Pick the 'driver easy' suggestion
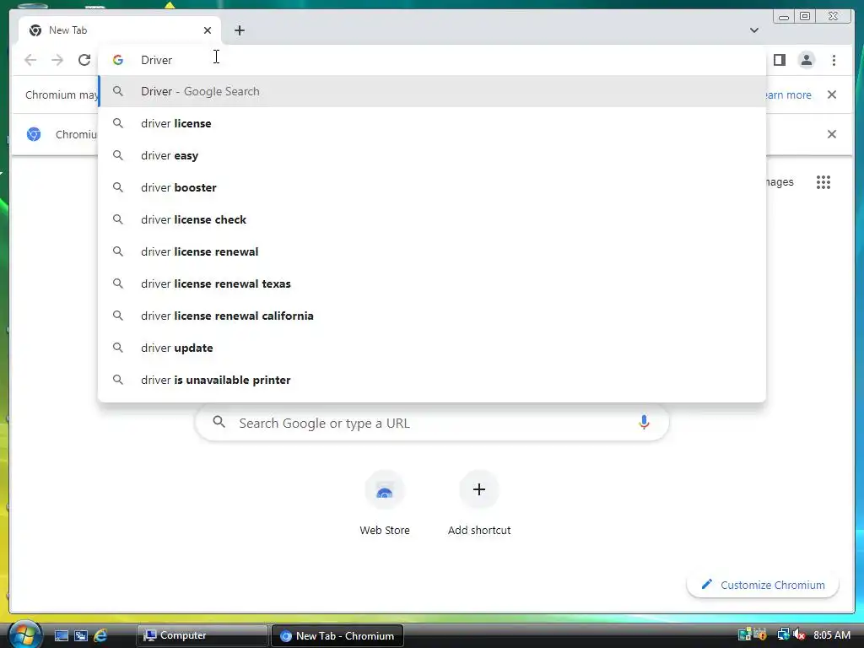 point(433,155)
